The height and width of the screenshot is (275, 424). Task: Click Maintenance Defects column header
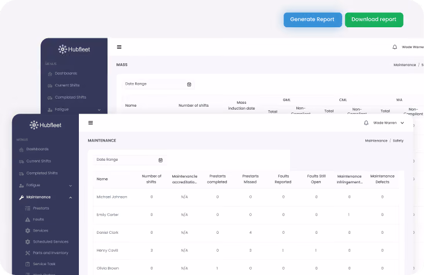[382, 179]
